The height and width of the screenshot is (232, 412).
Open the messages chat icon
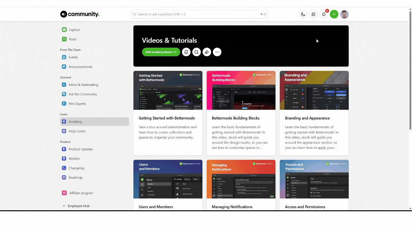313,14
